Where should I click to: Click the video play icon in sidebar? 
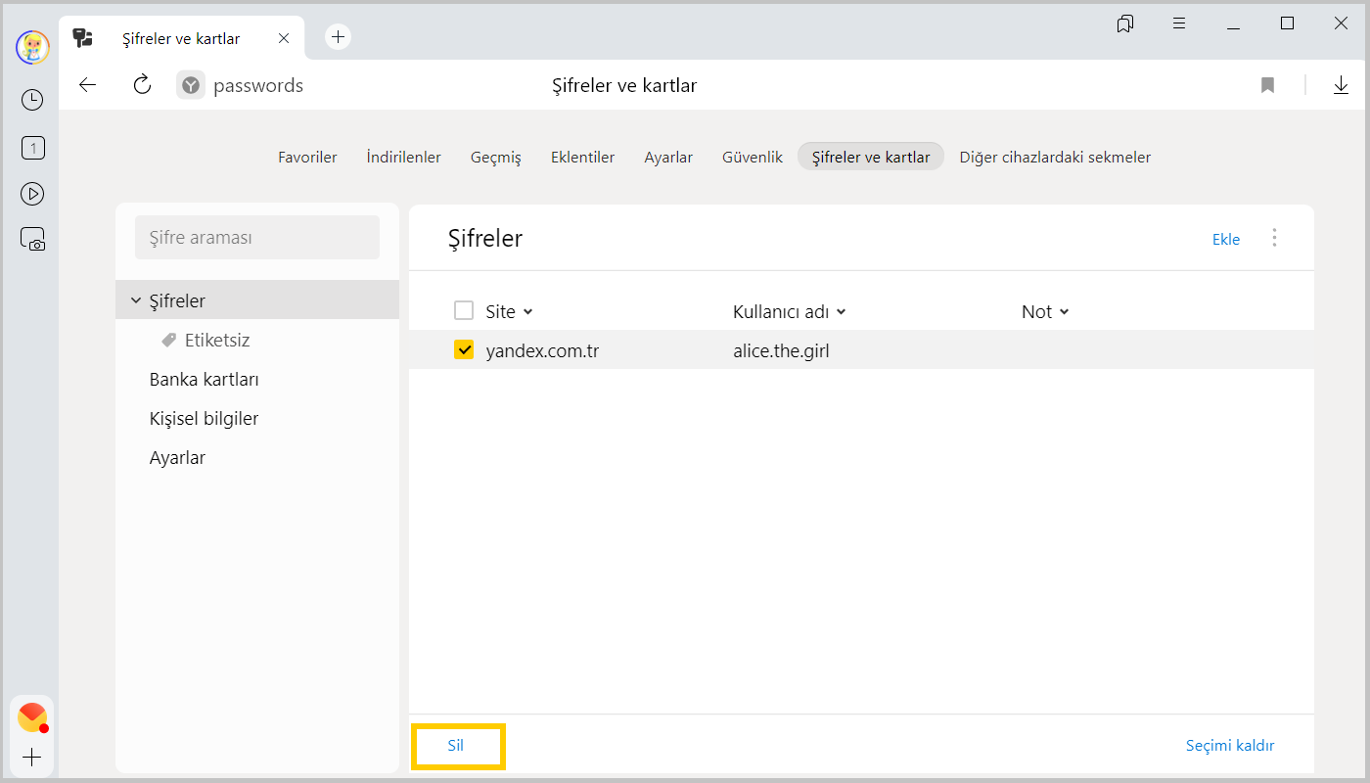point(32,194)
